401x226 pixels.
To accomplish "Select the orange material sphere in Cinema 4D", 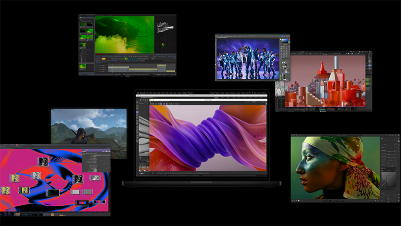I will (x=142, y=169).
